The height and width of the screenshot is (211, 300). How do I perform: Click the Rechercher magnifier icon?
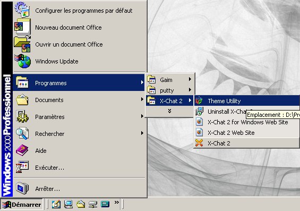pos(22,133)
